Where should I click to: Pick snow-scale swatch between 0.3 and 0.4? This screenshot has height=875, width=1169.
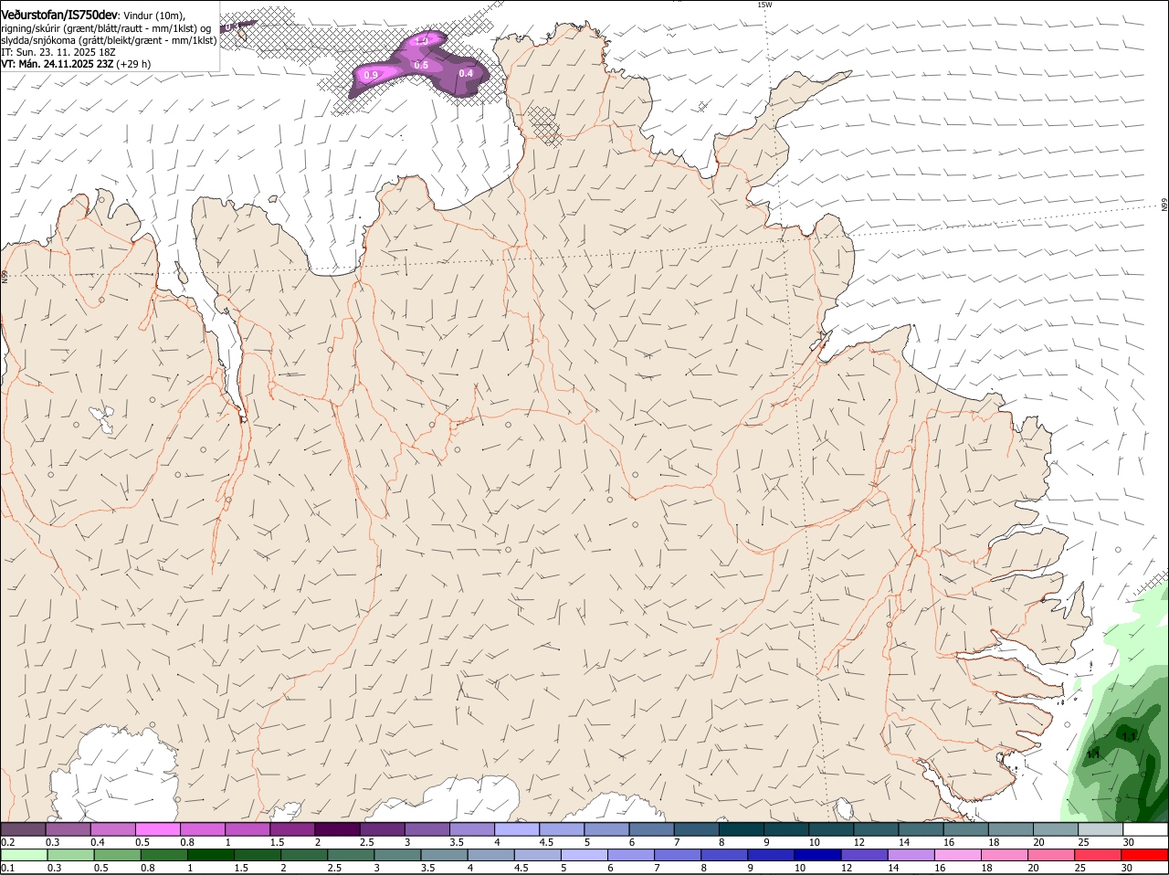point(68,828)
